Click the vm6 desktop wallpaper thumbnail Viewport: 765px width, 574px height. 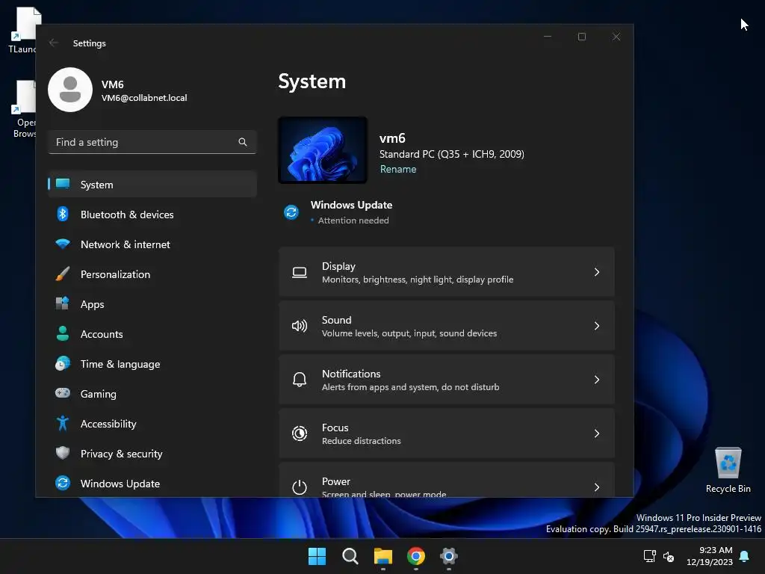click(x=323, y=149)
